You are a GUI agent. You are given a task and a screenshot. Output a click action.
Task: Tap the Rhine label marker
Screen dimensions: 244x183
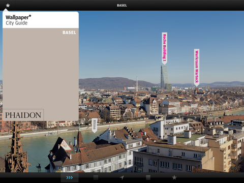click(95, 126)
